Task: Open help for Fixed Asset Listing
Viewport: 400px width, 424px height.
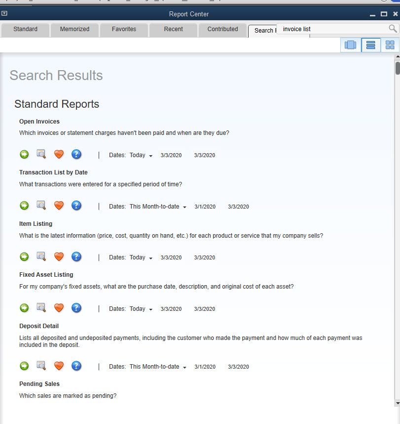Action: 76,308
